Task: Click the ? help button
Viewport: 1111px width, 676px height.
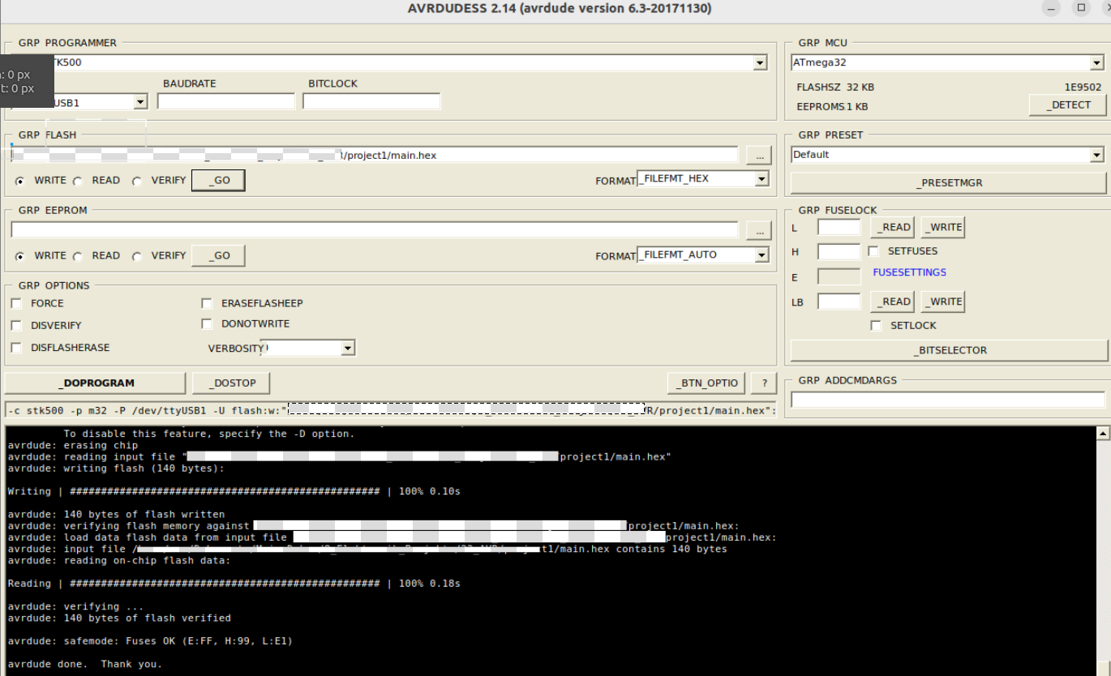Action: [x=763, y=383]
